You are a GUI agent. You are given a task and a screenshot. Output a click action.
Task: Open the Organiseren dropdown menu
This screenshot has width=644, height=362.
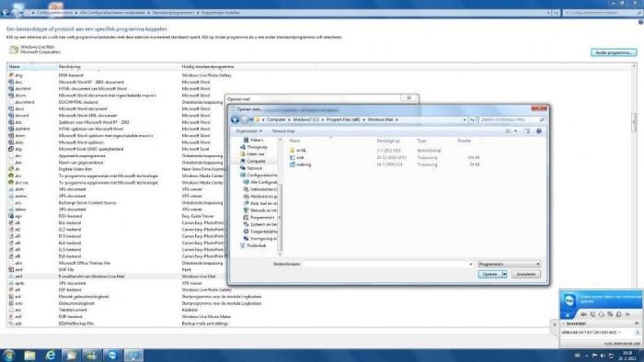click(249, 131)
